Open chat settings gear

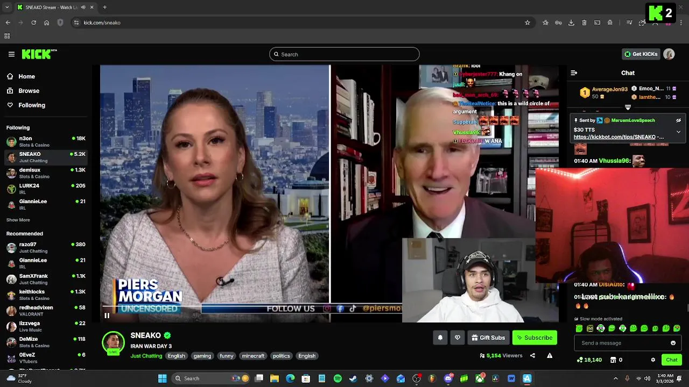pos(653,360)
